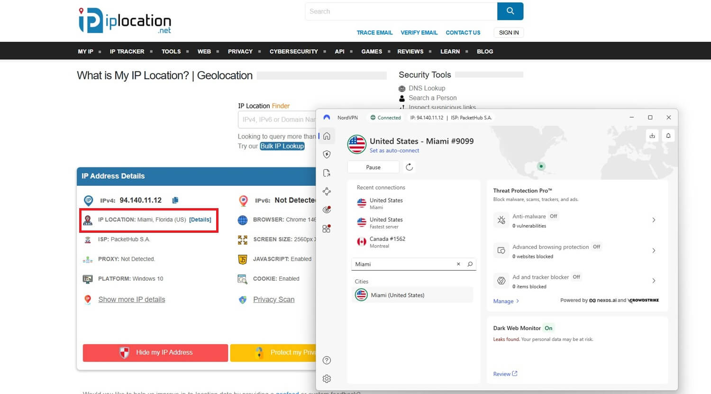711x394 pixels.
Task: Open NordVPN settings gear
Action: pyautogui.click(x=327, y=378)
